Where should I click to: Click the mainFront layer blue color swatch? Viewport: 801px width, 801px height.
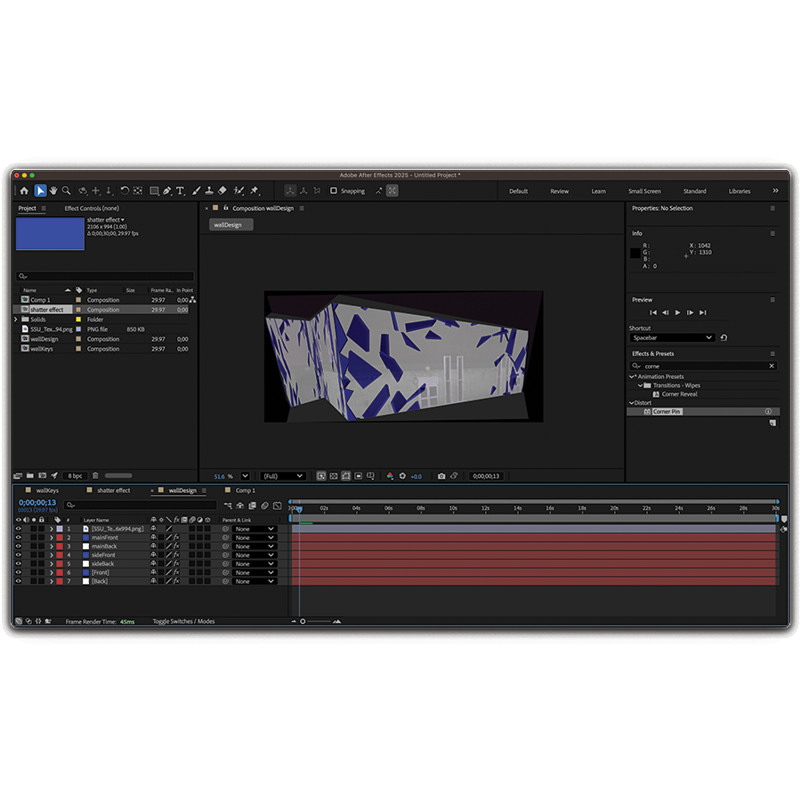[x=85, y=538]
